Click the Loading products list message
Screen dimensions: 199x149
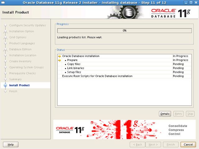pos(80,37)
